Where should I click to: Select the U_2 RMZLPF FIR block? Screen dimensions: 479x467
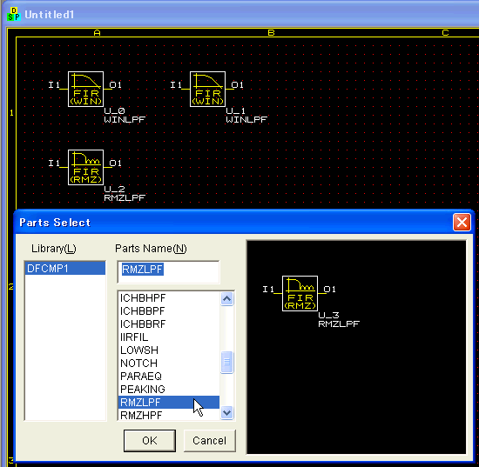coord(85,167)
